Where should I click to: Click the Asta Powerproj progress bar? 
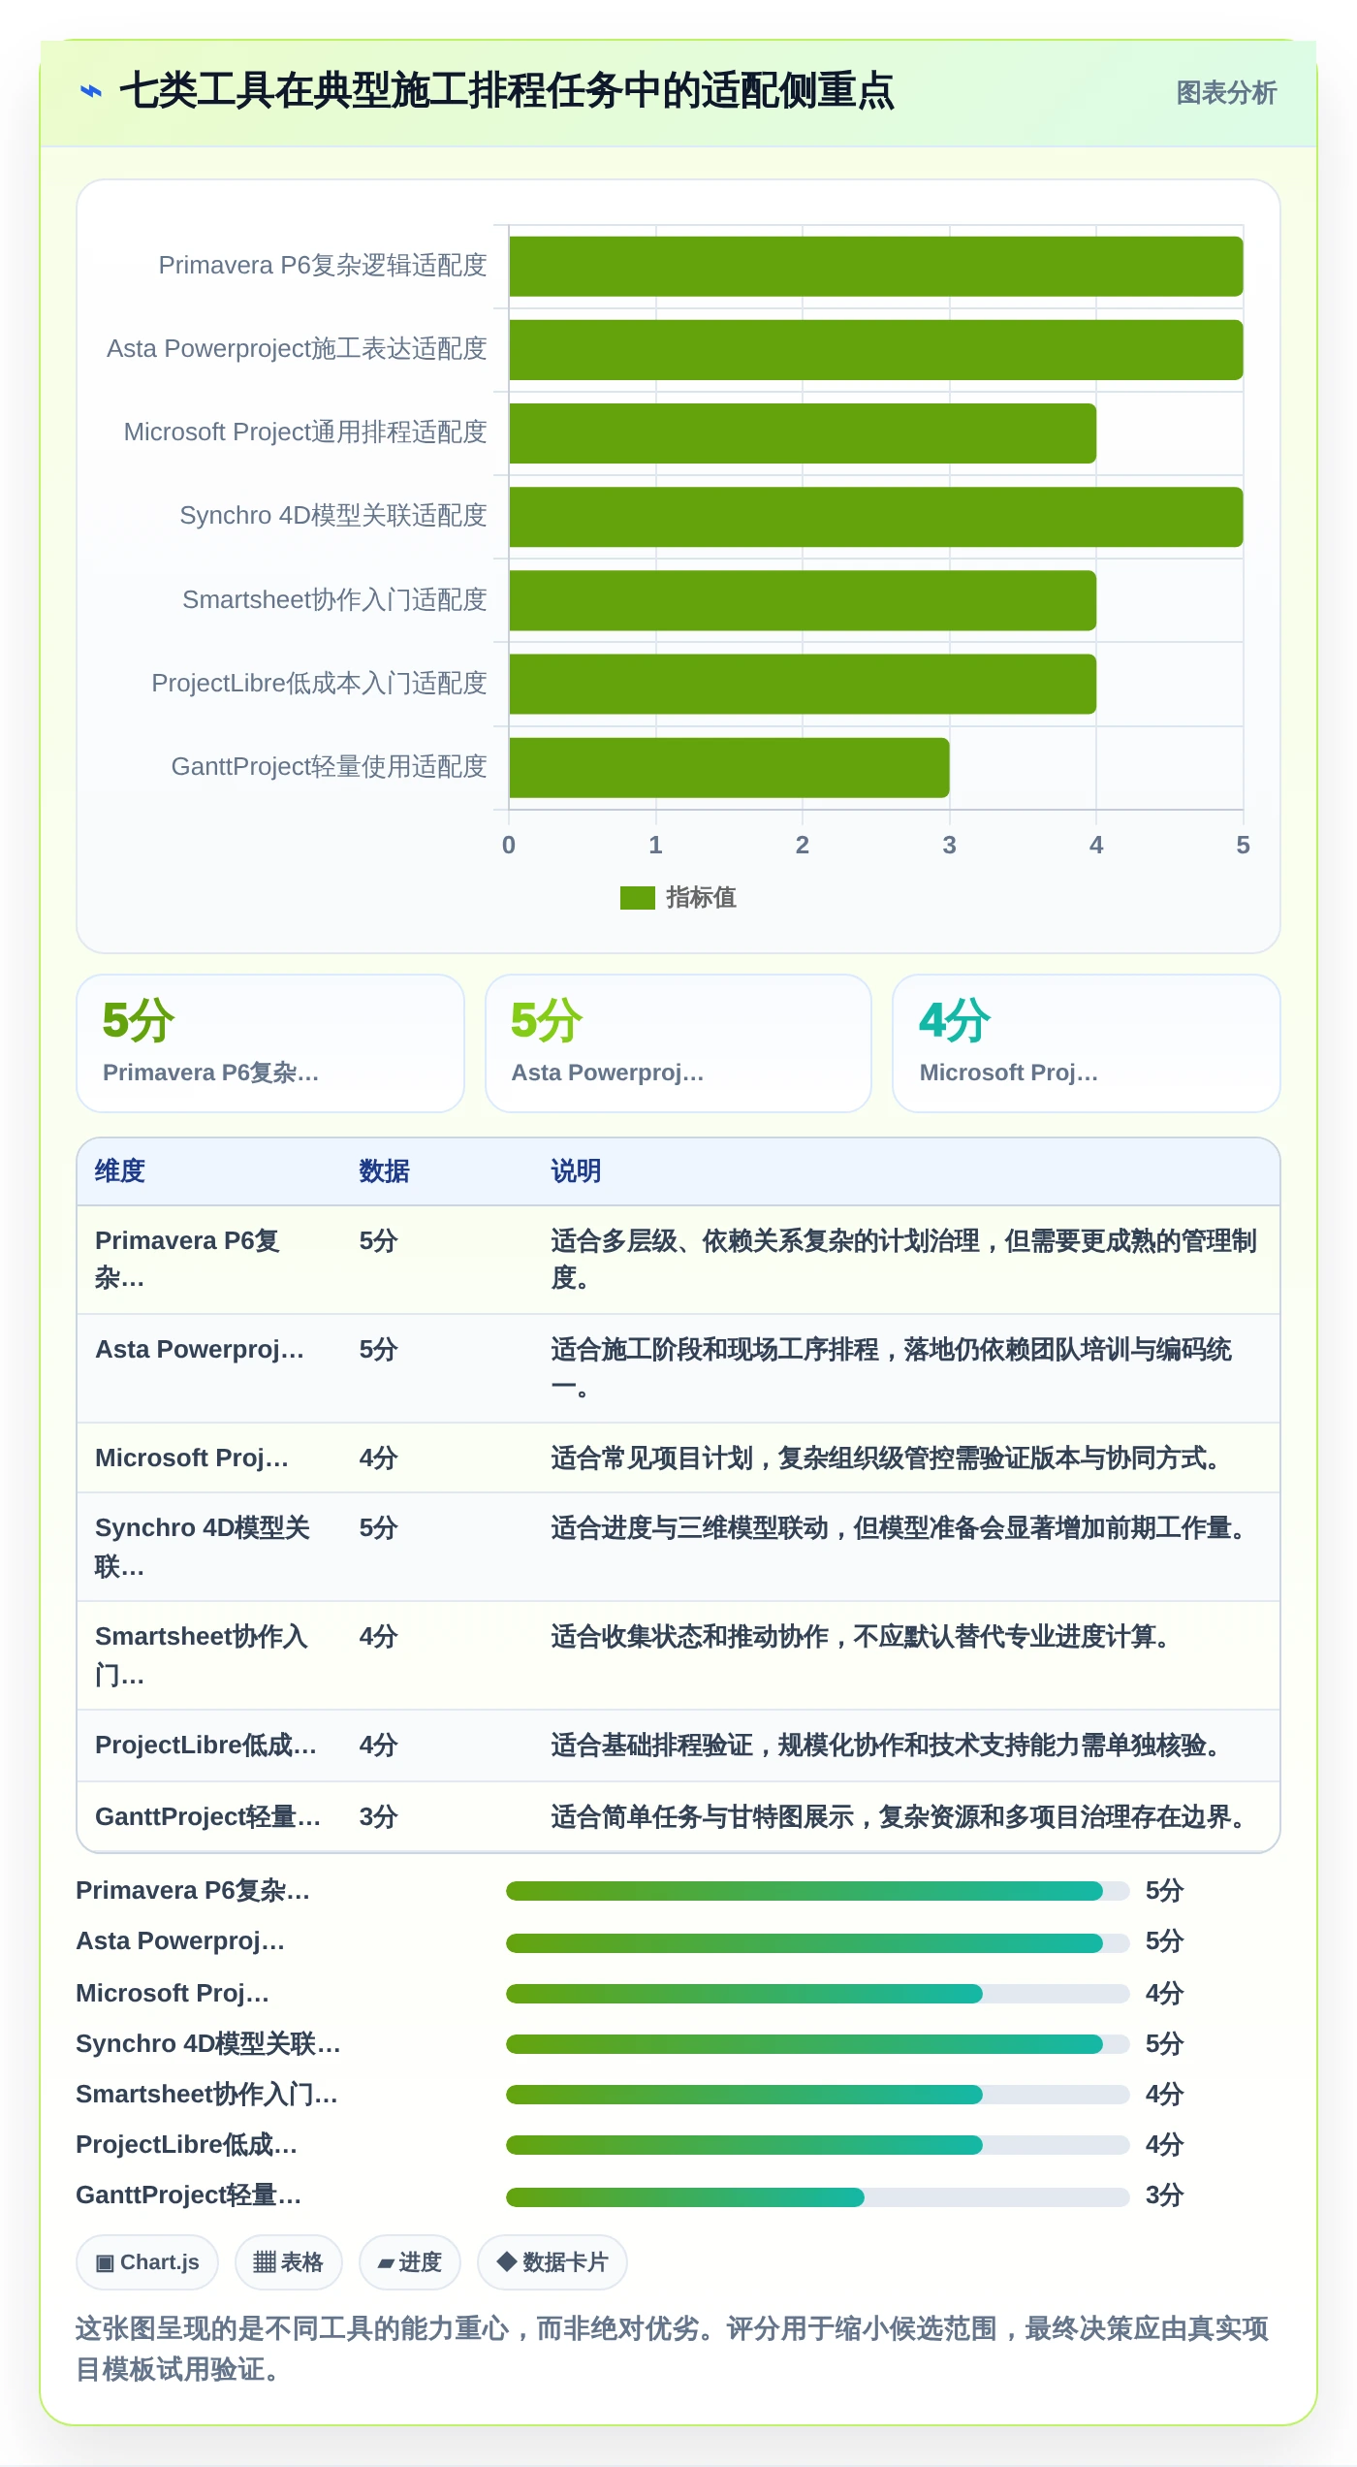[x=817, y=1943]
